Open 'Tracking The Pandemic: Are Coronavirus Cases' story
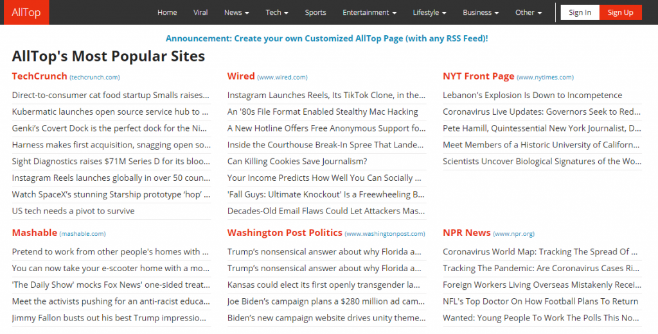This screenshot has height=334, width=658. 541,268
